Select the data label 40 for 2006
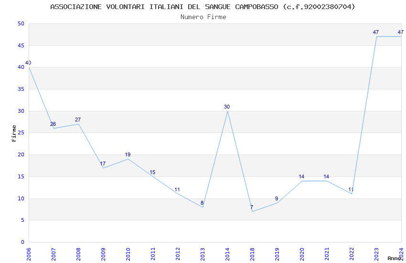406x263 pixels. point(28,63)
